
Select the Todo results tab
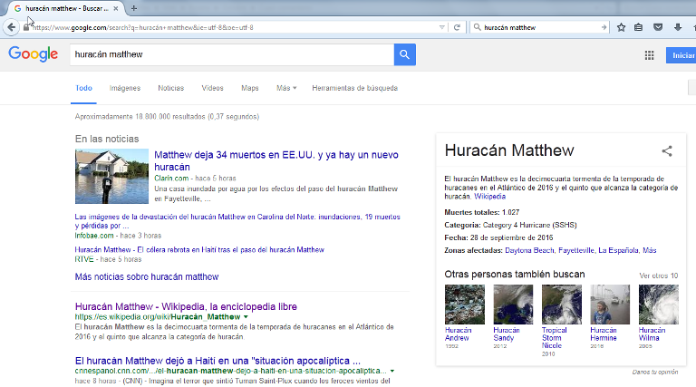pos(83,88)
